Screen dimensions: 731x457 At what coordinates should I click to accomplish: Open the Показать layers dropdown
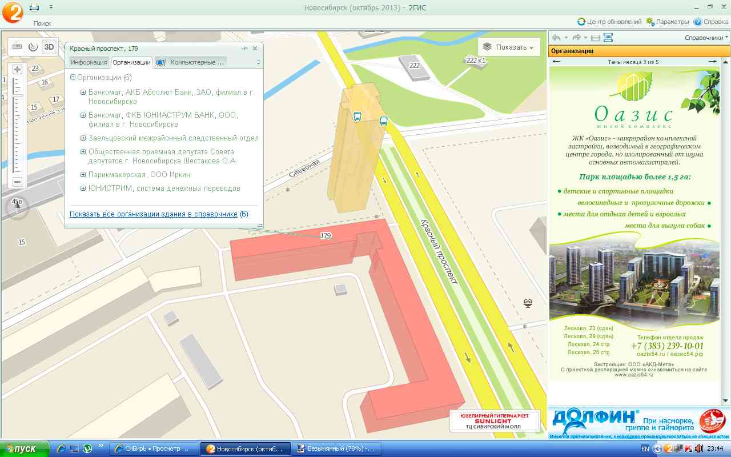coord(508,47)
